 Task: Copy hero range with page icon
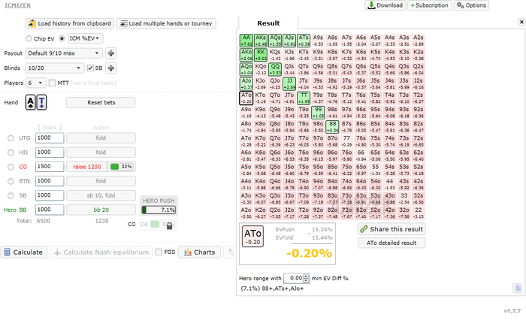pyautogui.click(x=517, y=288)
